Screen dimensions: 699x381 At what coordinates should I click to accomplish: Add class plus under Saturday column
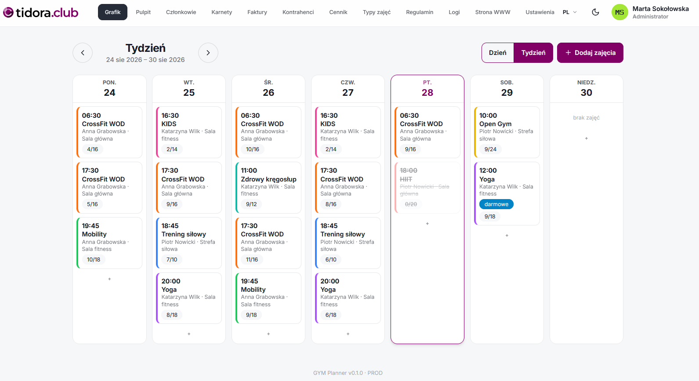(x=507, y=236)
